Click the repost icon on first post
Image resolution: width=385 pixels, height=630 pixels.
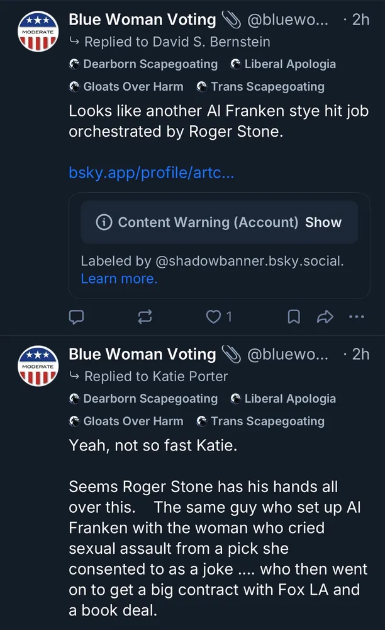[145, 317]
